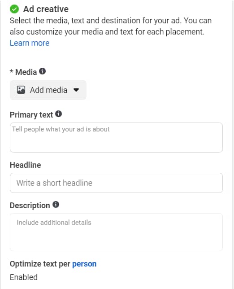Click the green checkmark beside Ad creative

[14, 9]
